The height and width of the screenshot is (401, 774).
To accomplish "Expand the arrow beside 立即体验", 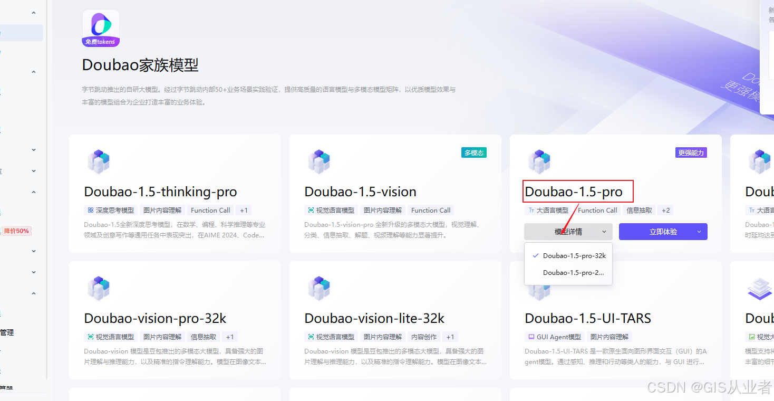I will click(x=699, y=232).
